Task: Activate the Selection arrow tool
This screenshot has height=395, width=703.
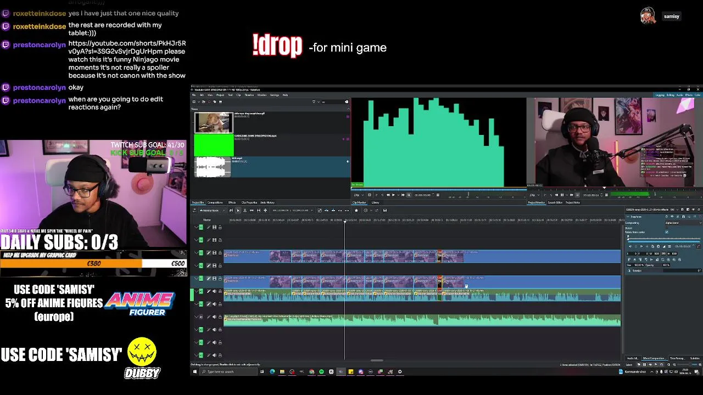Action: click(x=238, y=210)
